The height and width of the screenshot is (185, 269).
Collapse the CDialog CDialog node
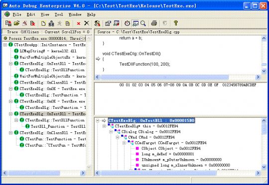click(x=111, y=132)
